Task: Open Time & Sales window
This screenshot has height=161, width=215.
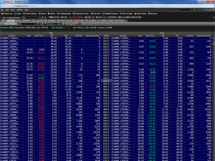Action: click(126, 14)
